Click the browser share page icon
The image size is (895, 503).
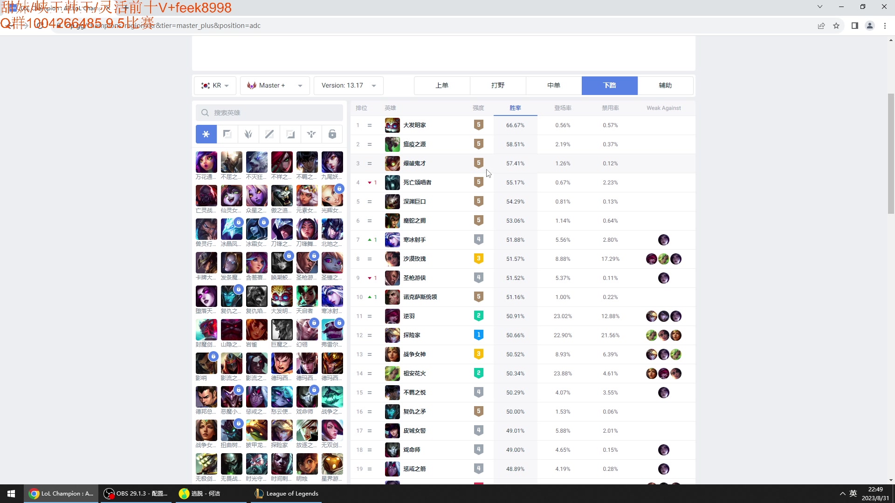821,26
